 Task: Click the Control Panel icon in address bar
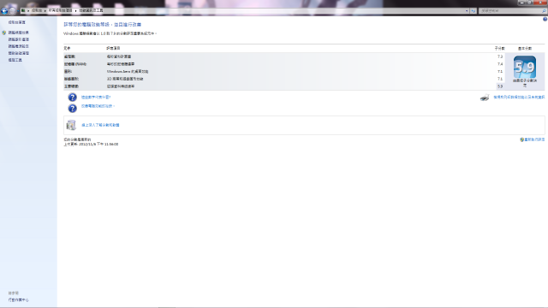point(23,11)
